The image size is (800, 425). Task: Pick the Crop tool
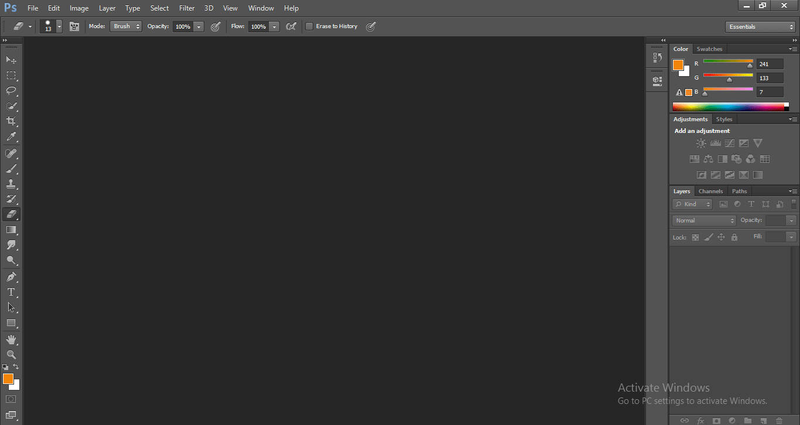(11, 121)
